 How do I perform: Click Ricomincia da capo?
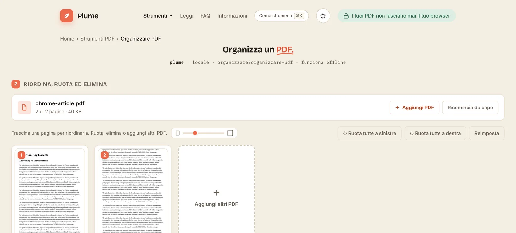click(x=470, y=108)
